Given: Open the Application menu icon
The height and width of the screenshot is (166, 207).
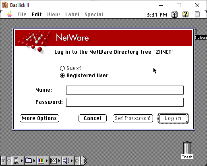Looking at the screenshot, I should [197, 15].
